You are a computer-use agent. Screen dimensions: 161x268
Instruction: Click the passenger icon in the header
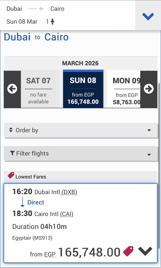[x=52, y=22]
